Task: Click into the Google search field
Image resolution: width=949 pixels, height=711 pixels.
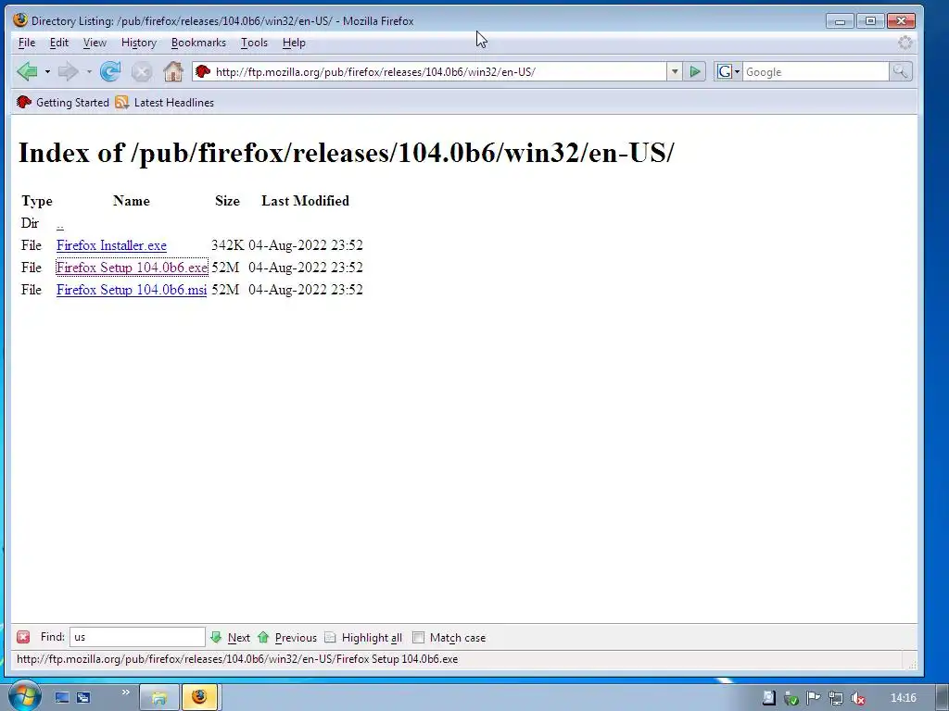Action: 816,72
